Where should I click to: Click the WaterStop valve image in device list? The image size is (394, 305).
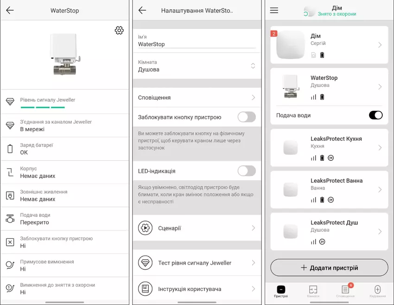(291, 86)
